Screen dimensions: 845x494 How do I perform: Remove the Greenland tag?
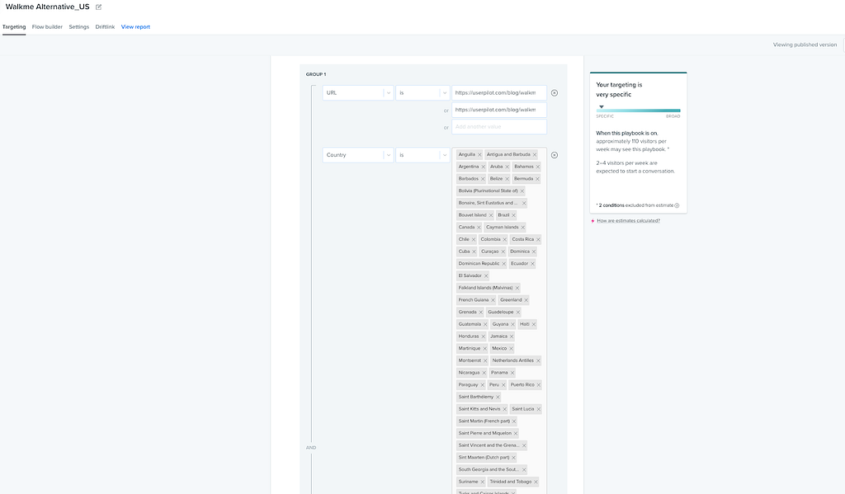point(526,300)
